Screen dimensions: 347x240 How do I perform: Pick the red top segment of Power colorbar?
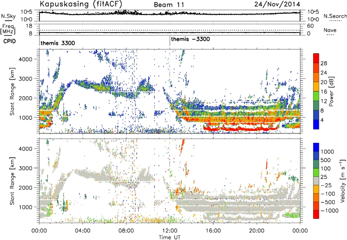click(x=316, y=58)
